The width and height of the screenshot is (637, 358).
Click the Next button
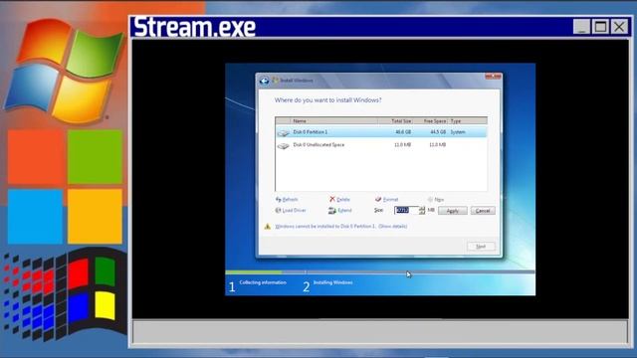[x=481, y=247]
